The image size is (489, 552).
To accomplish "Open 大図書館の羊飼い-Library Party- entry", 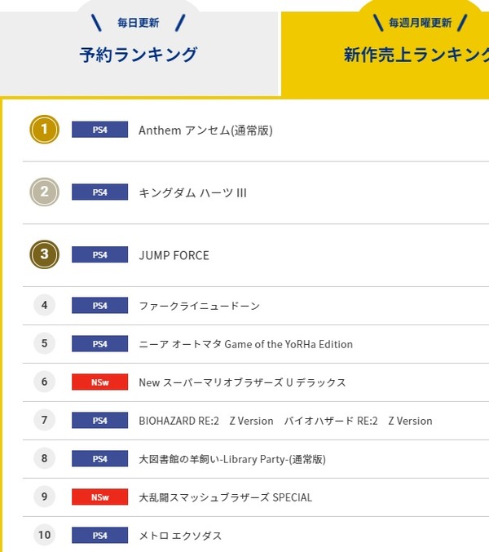I will pyautogui.click(x=232, y=459).
